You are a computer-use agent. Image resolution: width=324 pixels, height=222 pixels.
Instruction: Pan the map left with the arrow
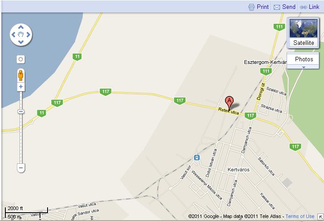pyautogui.click(x=13, y=35)
